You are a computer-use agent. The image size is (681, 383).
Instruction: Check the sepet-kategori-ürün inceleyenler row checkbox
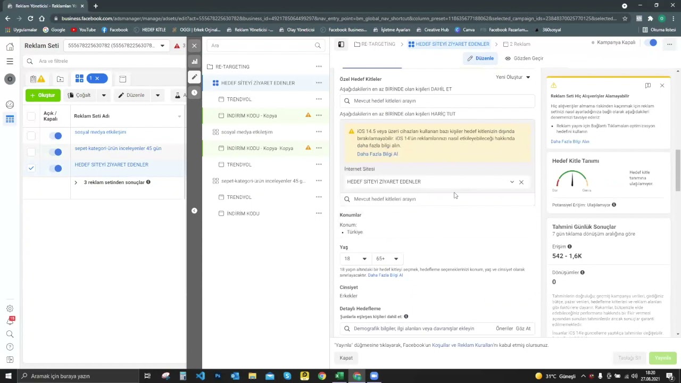click(31, 152)
